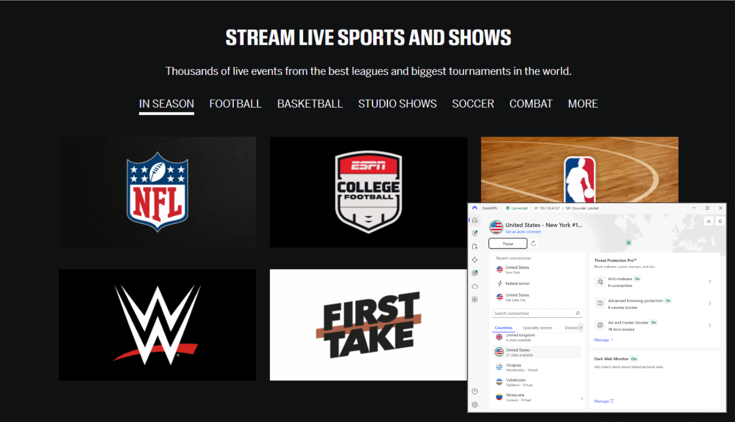Open the help question mark icon
Viewport: 735px width, 422px height.
[475, 391]
